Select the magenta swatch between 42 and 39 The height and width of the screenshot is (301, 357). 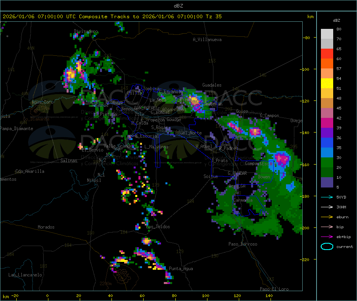(327, 123)
